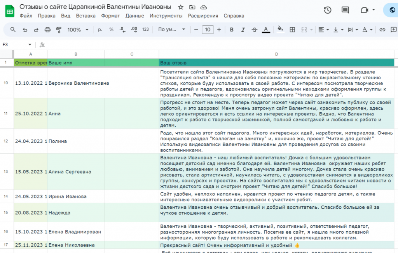The height and width of the screenshot is (253, 398).
Task: Click the Print icon in toolbar
Action: point(47,30)
